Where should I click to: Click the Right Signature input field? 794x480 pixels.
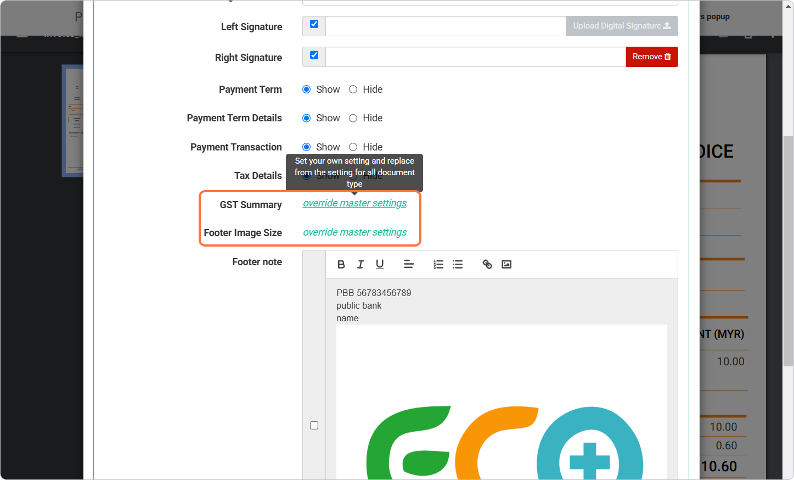[x=476, y=57]
